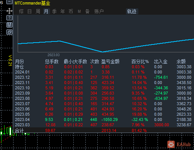Select the 2023.06 month row
This screenshot has width=194, height=150.
click(22, 109)
